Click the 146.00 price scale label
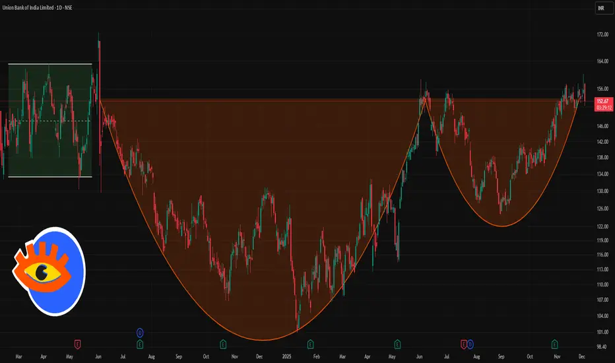Image resolution: width=615 pixels, height=363 pixels. point(602,126)
